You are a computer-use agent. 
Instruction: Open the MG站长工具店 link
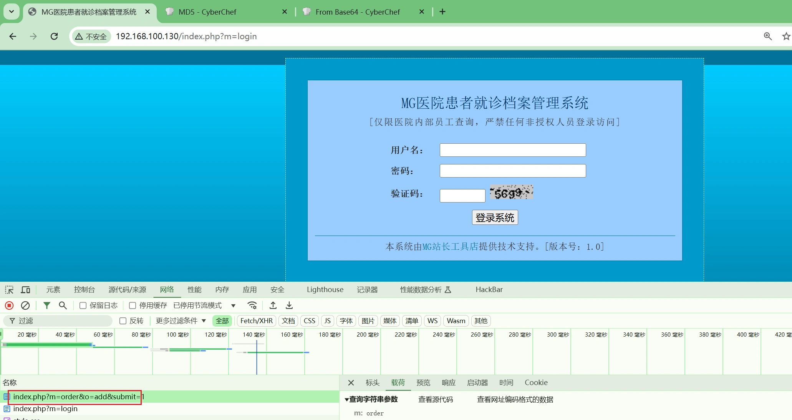(450, 247)
